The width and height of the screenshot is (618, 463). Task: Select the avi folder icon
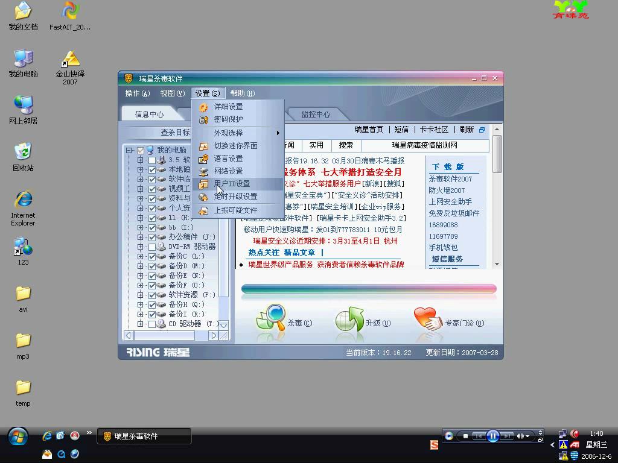click(24, 299)
